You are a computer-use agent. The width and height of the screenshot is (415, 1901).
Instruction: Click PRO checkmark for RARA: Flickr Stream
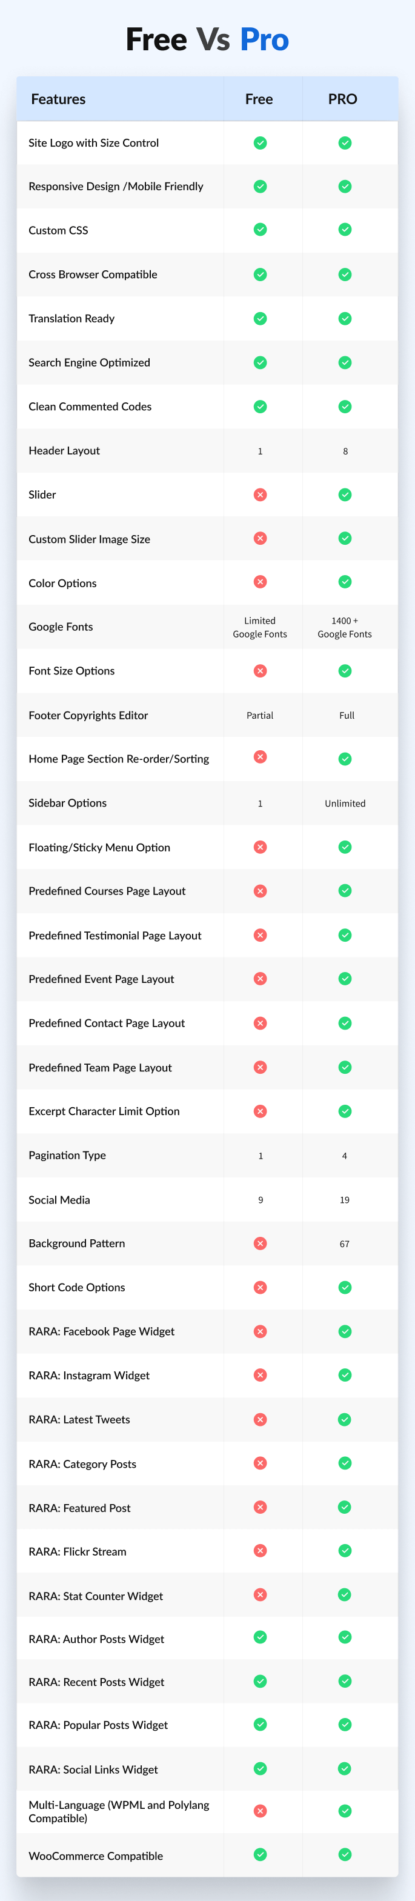pos(345,1551)
